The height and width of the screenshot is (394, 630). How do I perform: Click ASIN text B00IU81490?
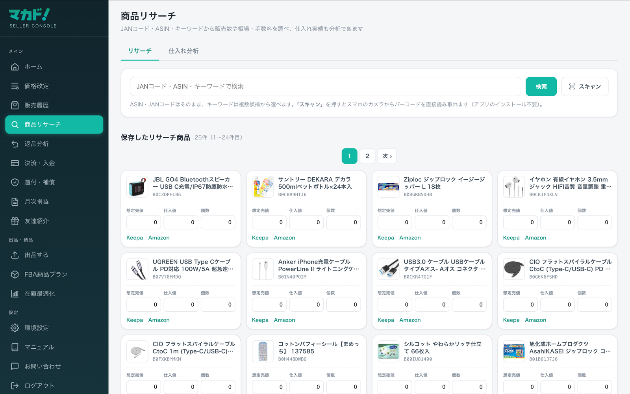tap(418, 359)
